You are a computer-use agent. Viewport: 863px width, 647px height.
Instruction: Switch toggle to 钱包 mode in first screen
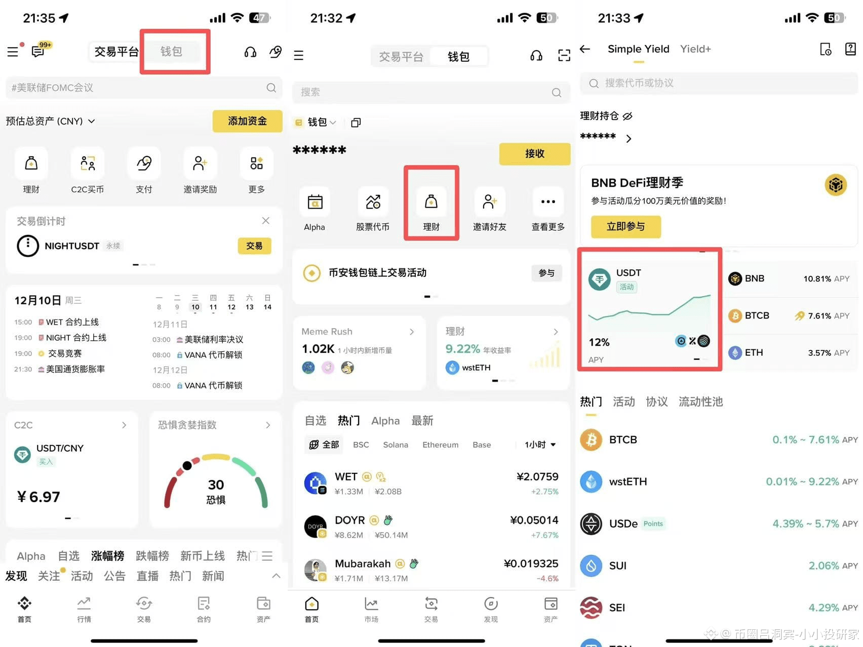[x=171, y=51]
